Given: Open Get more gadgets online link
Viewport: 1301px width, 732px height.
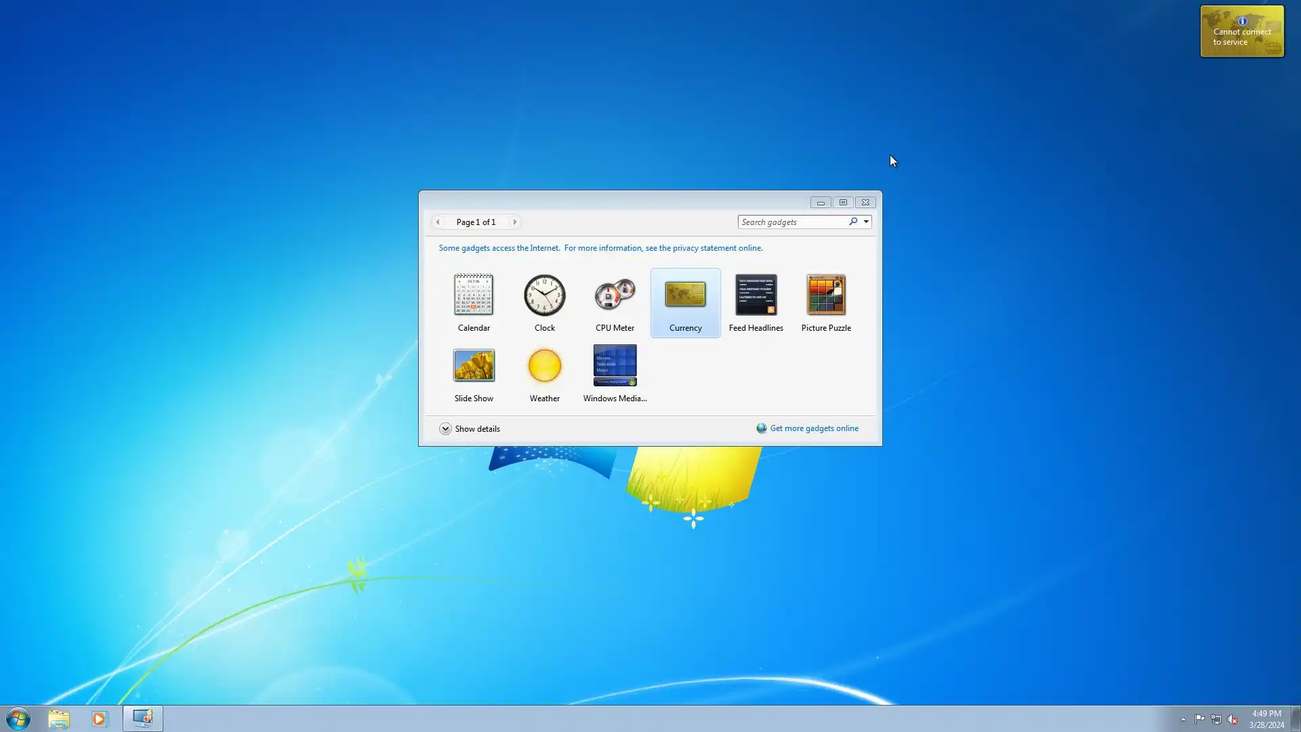Looking at the screenshot, I should (x=813, y=428).
